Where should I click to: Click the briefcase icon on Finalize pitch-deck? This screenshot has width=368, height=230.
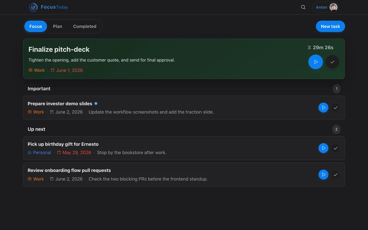31,70
